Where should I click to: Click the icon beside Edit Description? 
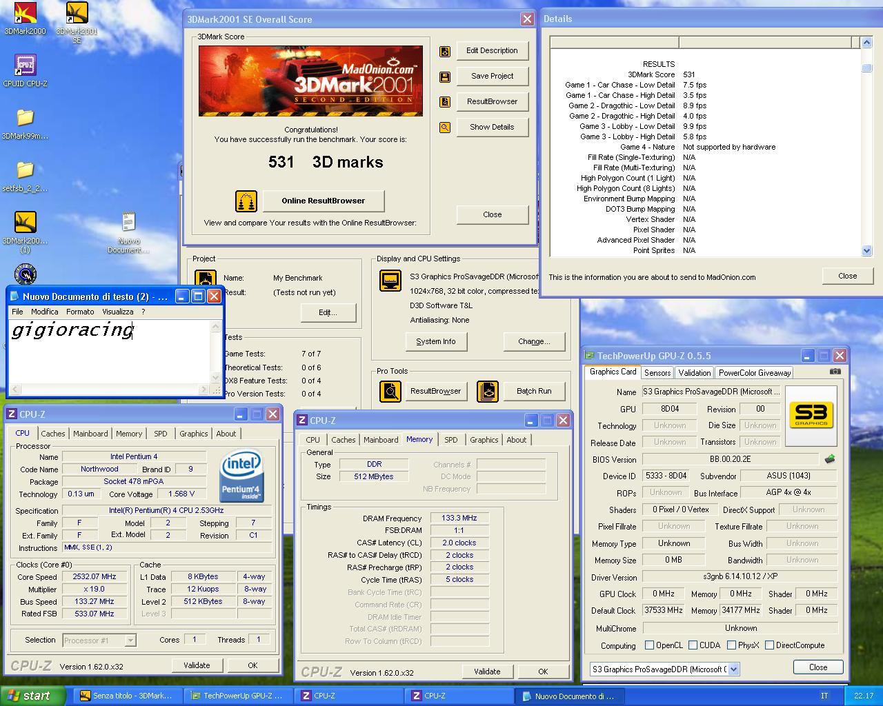pos(445,51)
